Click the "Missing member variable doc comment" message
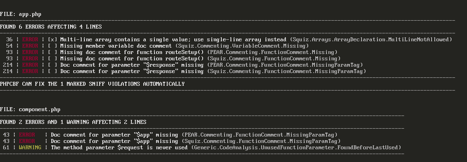The height and width of the screenshot is (162, 467). [116, 46]
